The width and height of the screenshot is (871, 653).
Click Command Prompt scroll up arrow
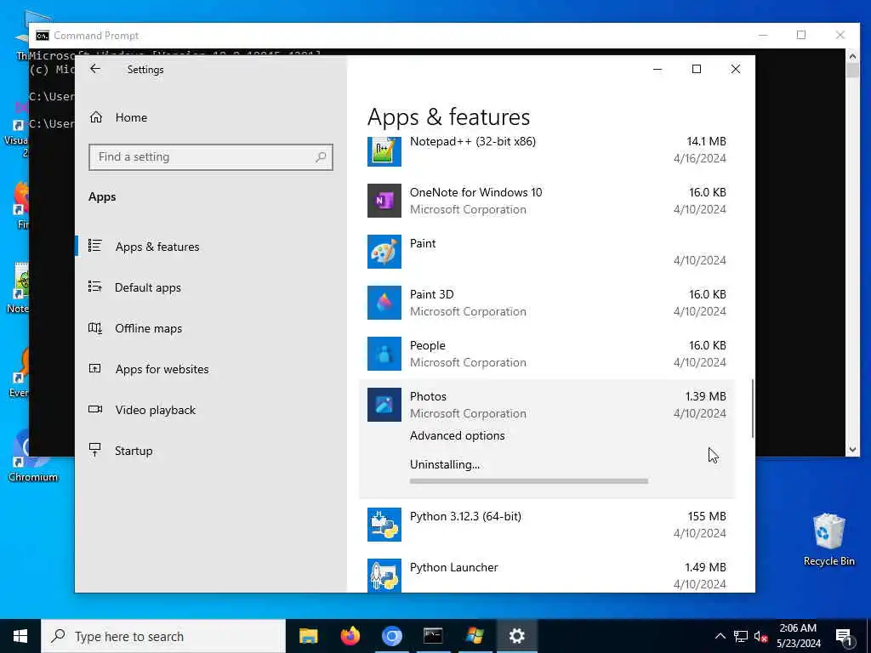tap(852, 55)
